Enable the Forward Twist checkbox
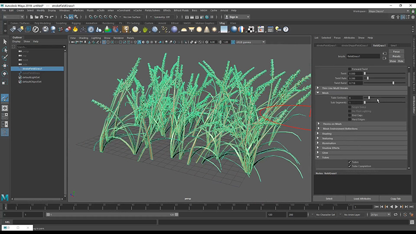416x234 pixels. tap(349, 69)
